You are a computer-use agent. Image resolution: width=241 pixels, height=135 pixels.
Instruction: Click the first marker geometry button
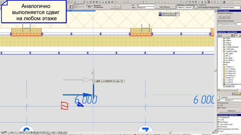pos(113,7)
